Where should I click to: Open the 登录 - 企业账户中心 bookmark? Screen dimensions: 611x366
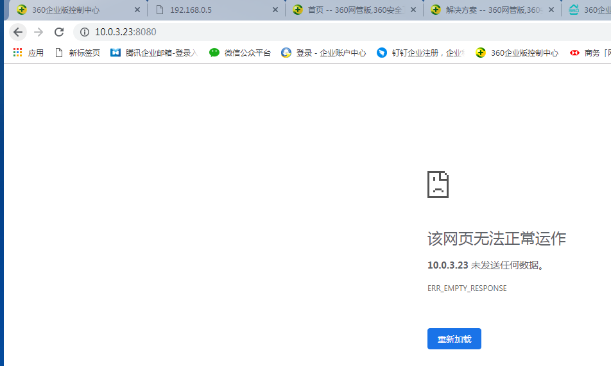tap(323, 53)
